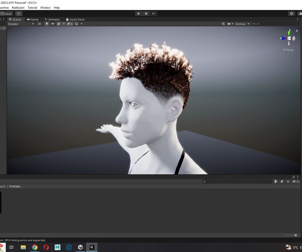Image resolution: width=302 pixels, height=252 pixels.
Task: Switch to the Game tab
Action: [x=33, y=20]
